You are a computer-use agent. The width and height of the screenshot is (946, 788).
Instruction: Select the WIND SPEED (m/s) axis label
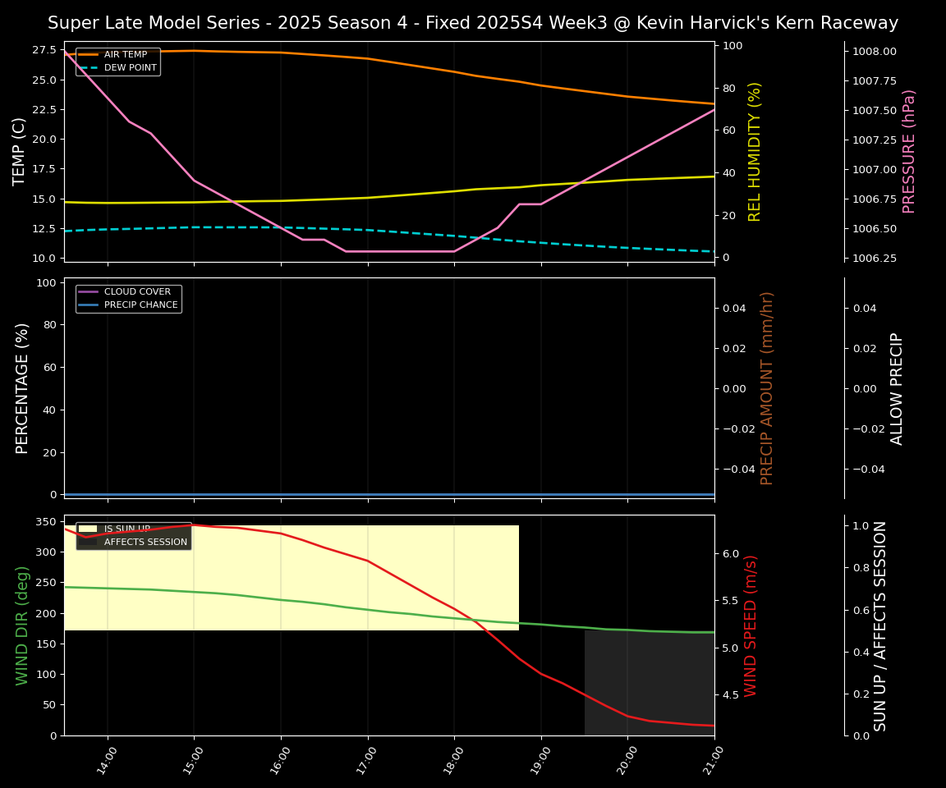pyautogui.click(x=751, y=625)
